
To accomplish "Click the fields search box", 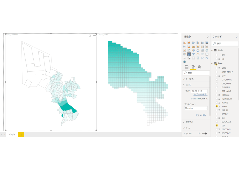I will (225, 44).
